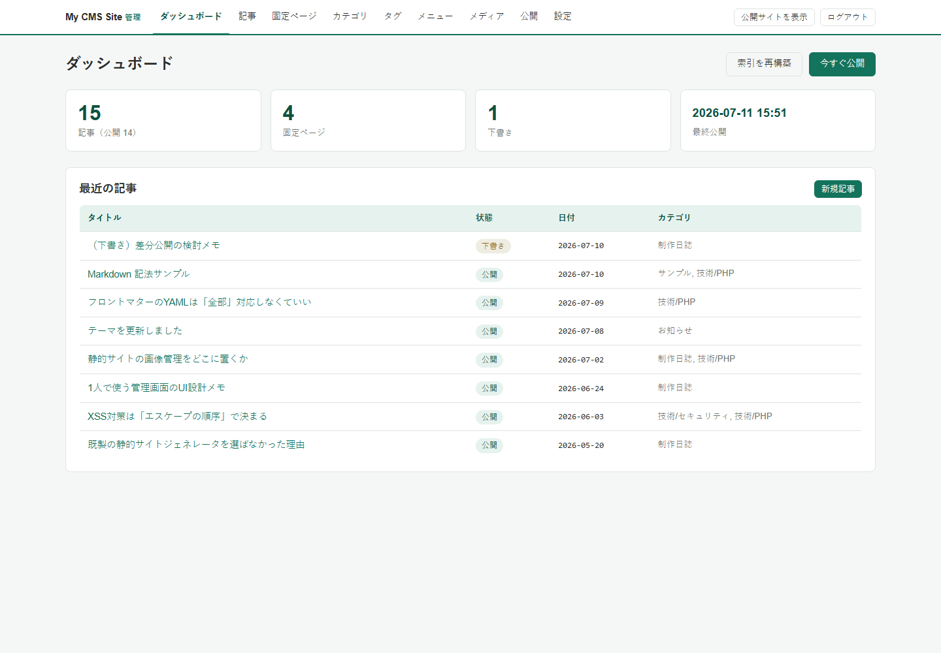Click the 4 固定ページ stat card
Viewport: 941px width, 653px height.
pos(368,121)
